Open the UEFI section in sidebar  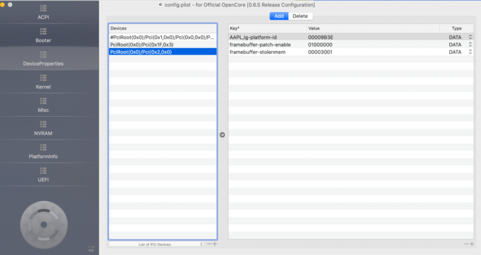pyautogui.click(x=43, y=174)
